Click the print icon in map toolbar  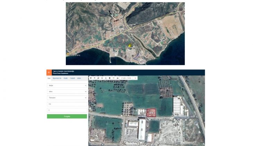click(x=117, y=78)
